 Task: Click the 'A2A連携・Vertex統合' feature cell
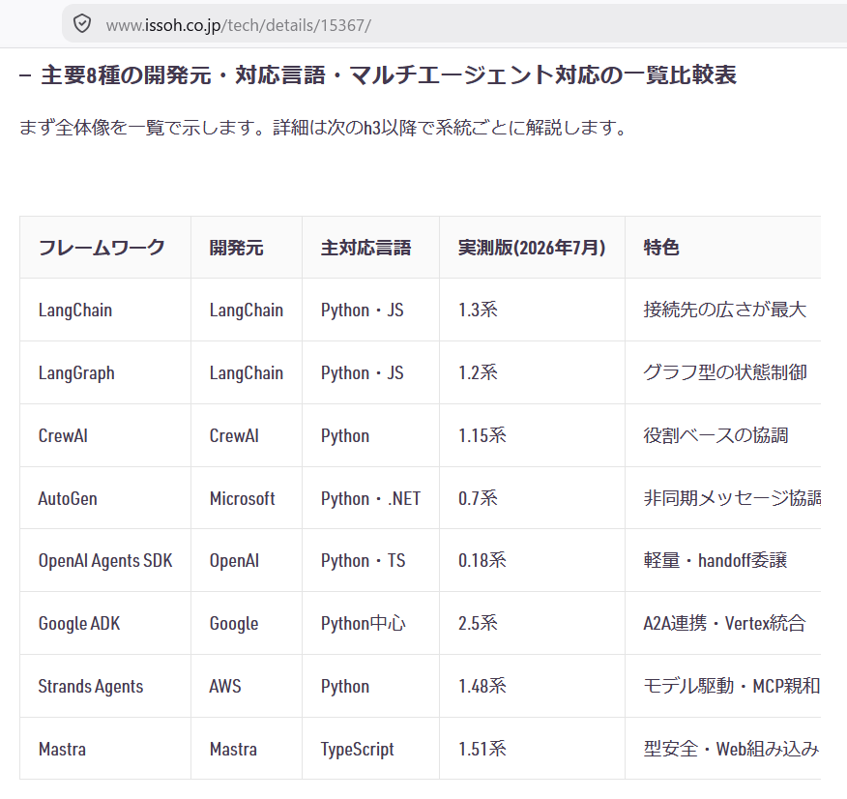[x=724, y=623]
